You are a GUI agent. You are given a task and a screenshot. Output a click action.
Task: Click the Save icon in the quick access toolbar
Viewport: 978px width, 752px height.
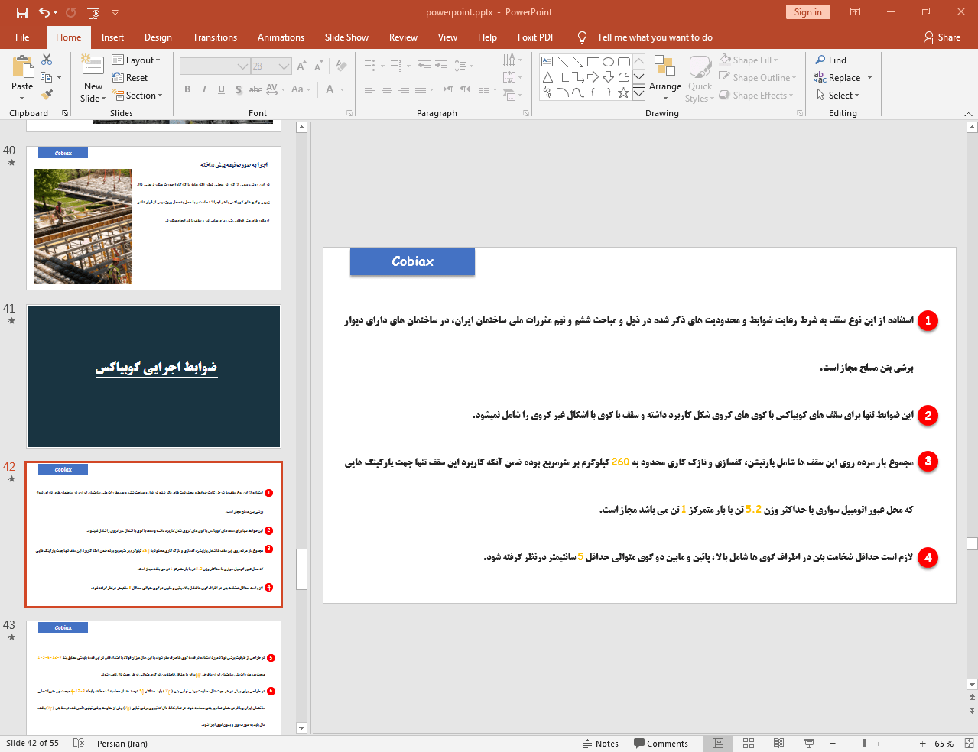coord(22,12)
